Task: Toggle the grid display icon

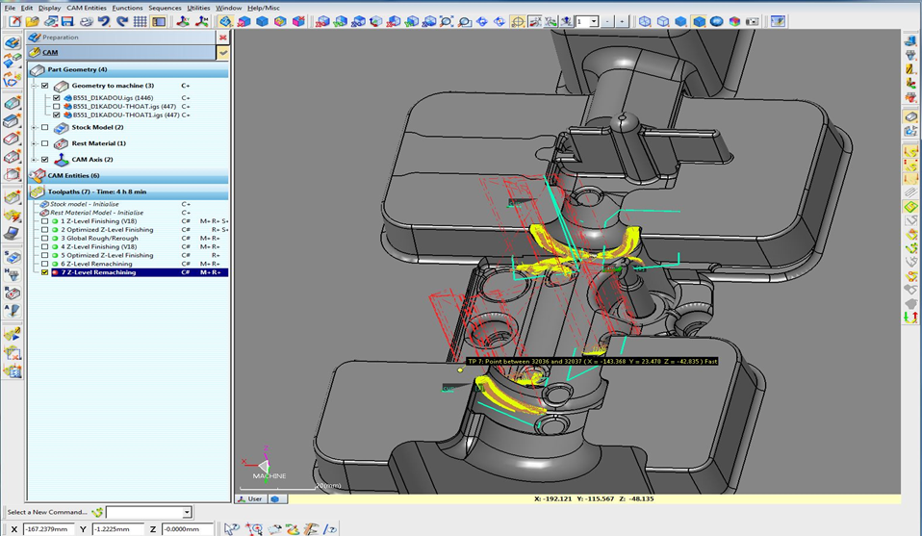Action: [141, 21]
